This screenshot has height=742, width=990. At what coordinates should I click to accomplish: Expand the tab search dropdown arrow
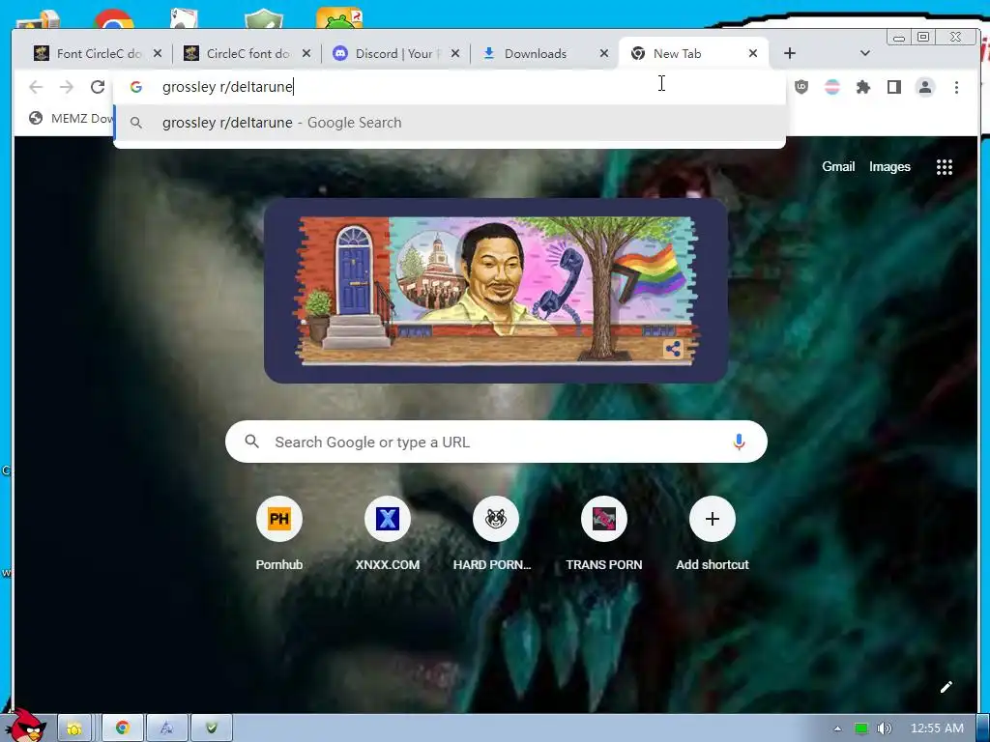tap(865, 54)
